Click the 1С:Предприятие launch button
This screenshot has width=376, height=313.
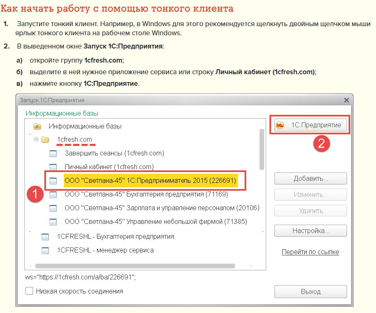pyautogui.click(x=311, y=125)
